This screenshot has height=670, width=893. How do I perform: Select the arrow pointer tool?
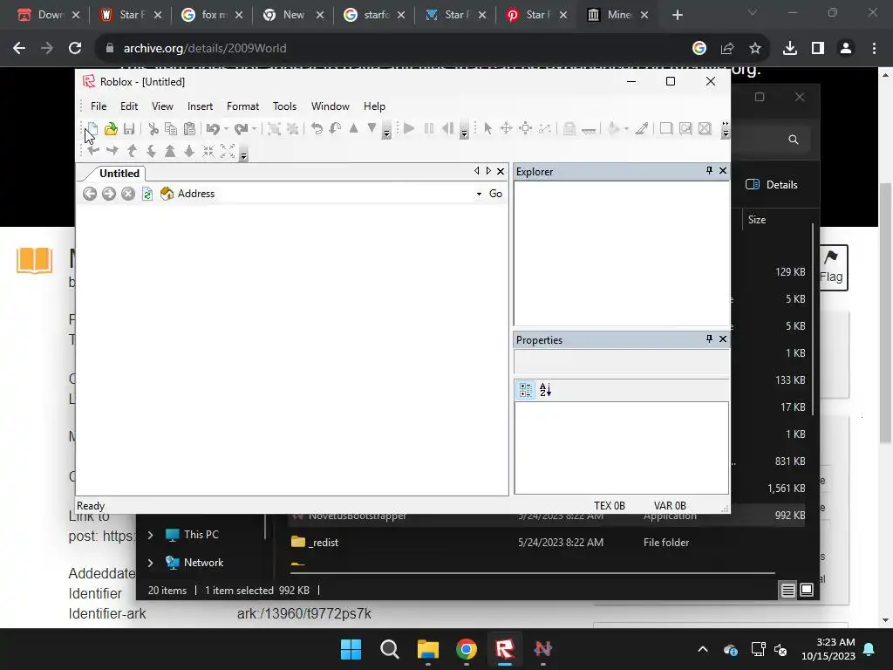[x=488, y=128]
